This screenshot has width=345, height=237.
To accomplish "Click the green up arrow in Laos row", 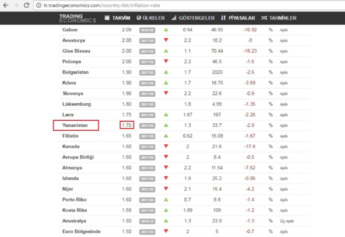I will click(x=166, y=114).
